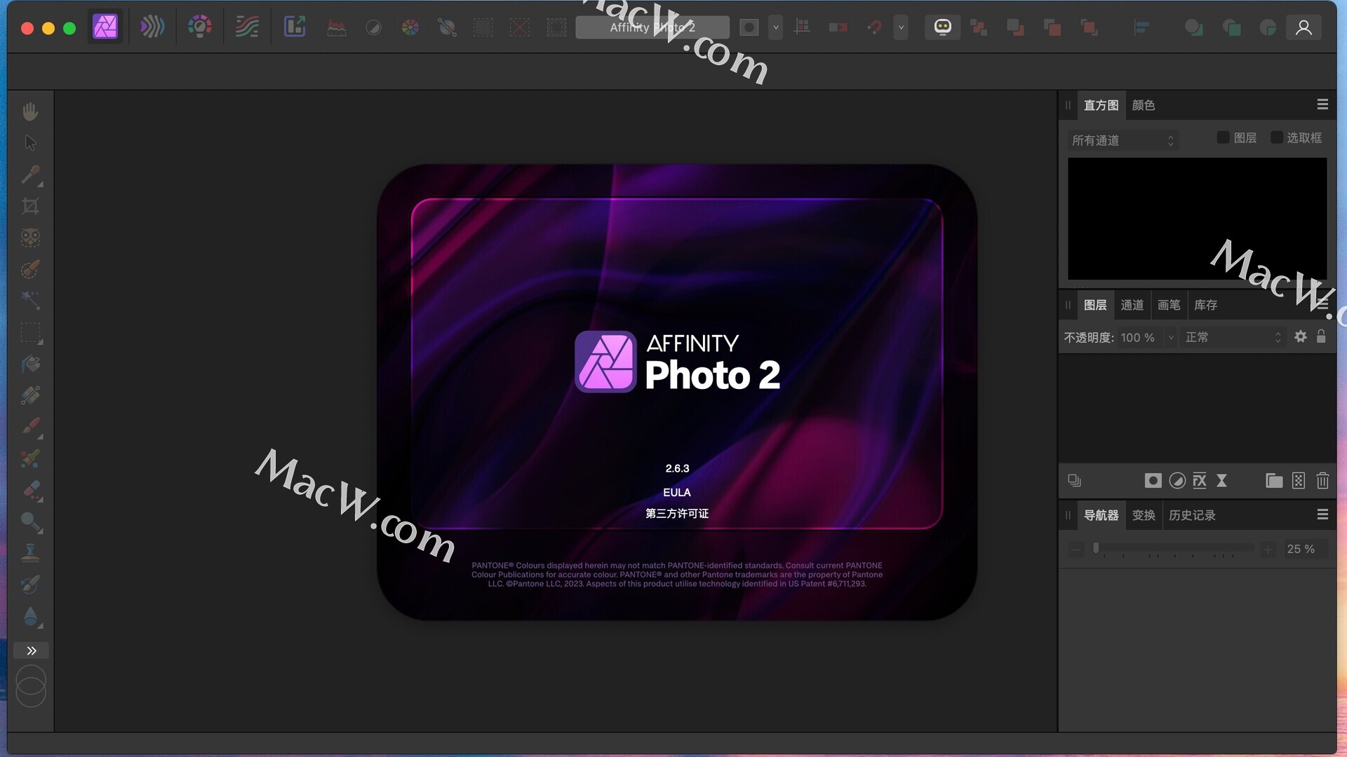
Task: Select the Flood Select wand tool
Action: [30, 301]
